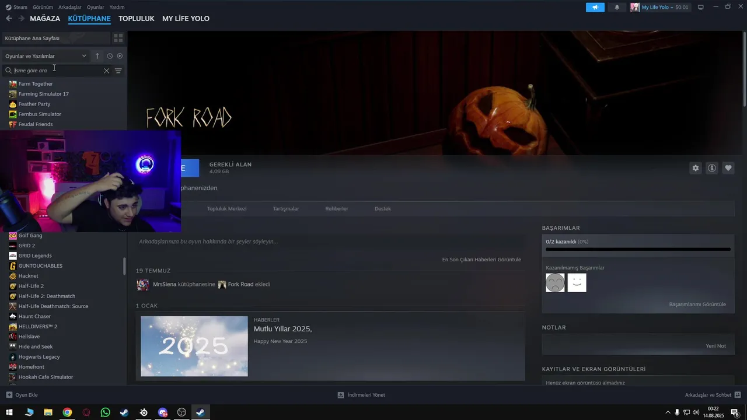
Task: Toggle sort ascending arrow in library
Action: (x=97, y=56)
